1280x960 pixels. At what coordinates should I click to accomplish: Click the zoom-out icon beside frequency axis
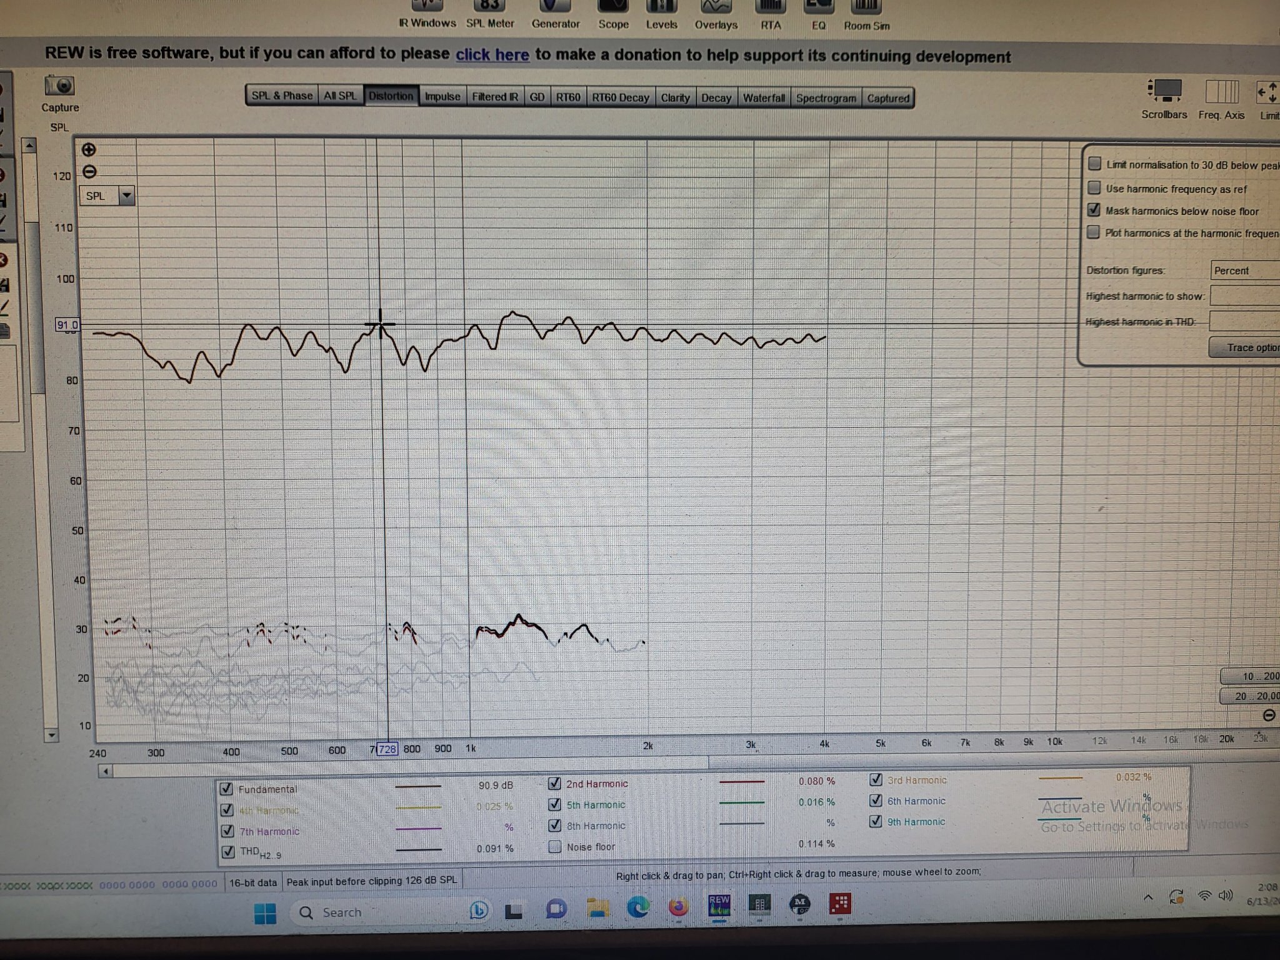(x=1269, y=715)
